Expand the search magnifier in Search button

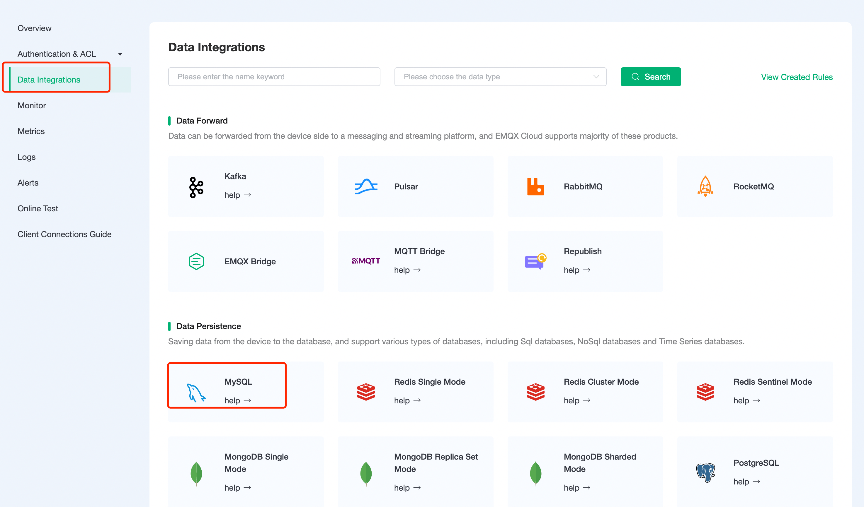[636, 77]
